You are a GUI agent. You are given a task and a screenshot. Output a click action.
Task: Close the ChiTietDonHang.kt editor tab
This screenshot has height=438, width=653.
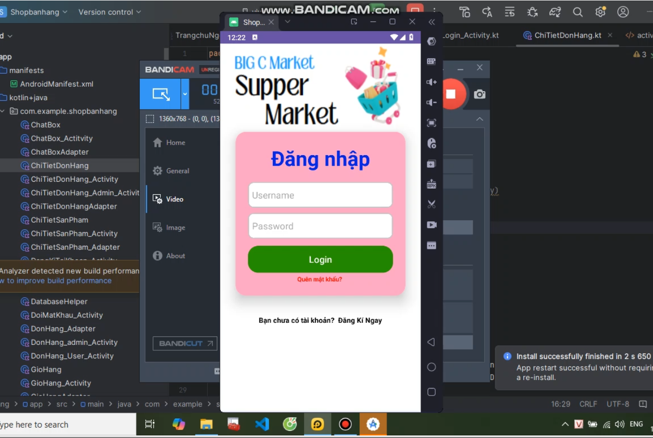(610, 35)
